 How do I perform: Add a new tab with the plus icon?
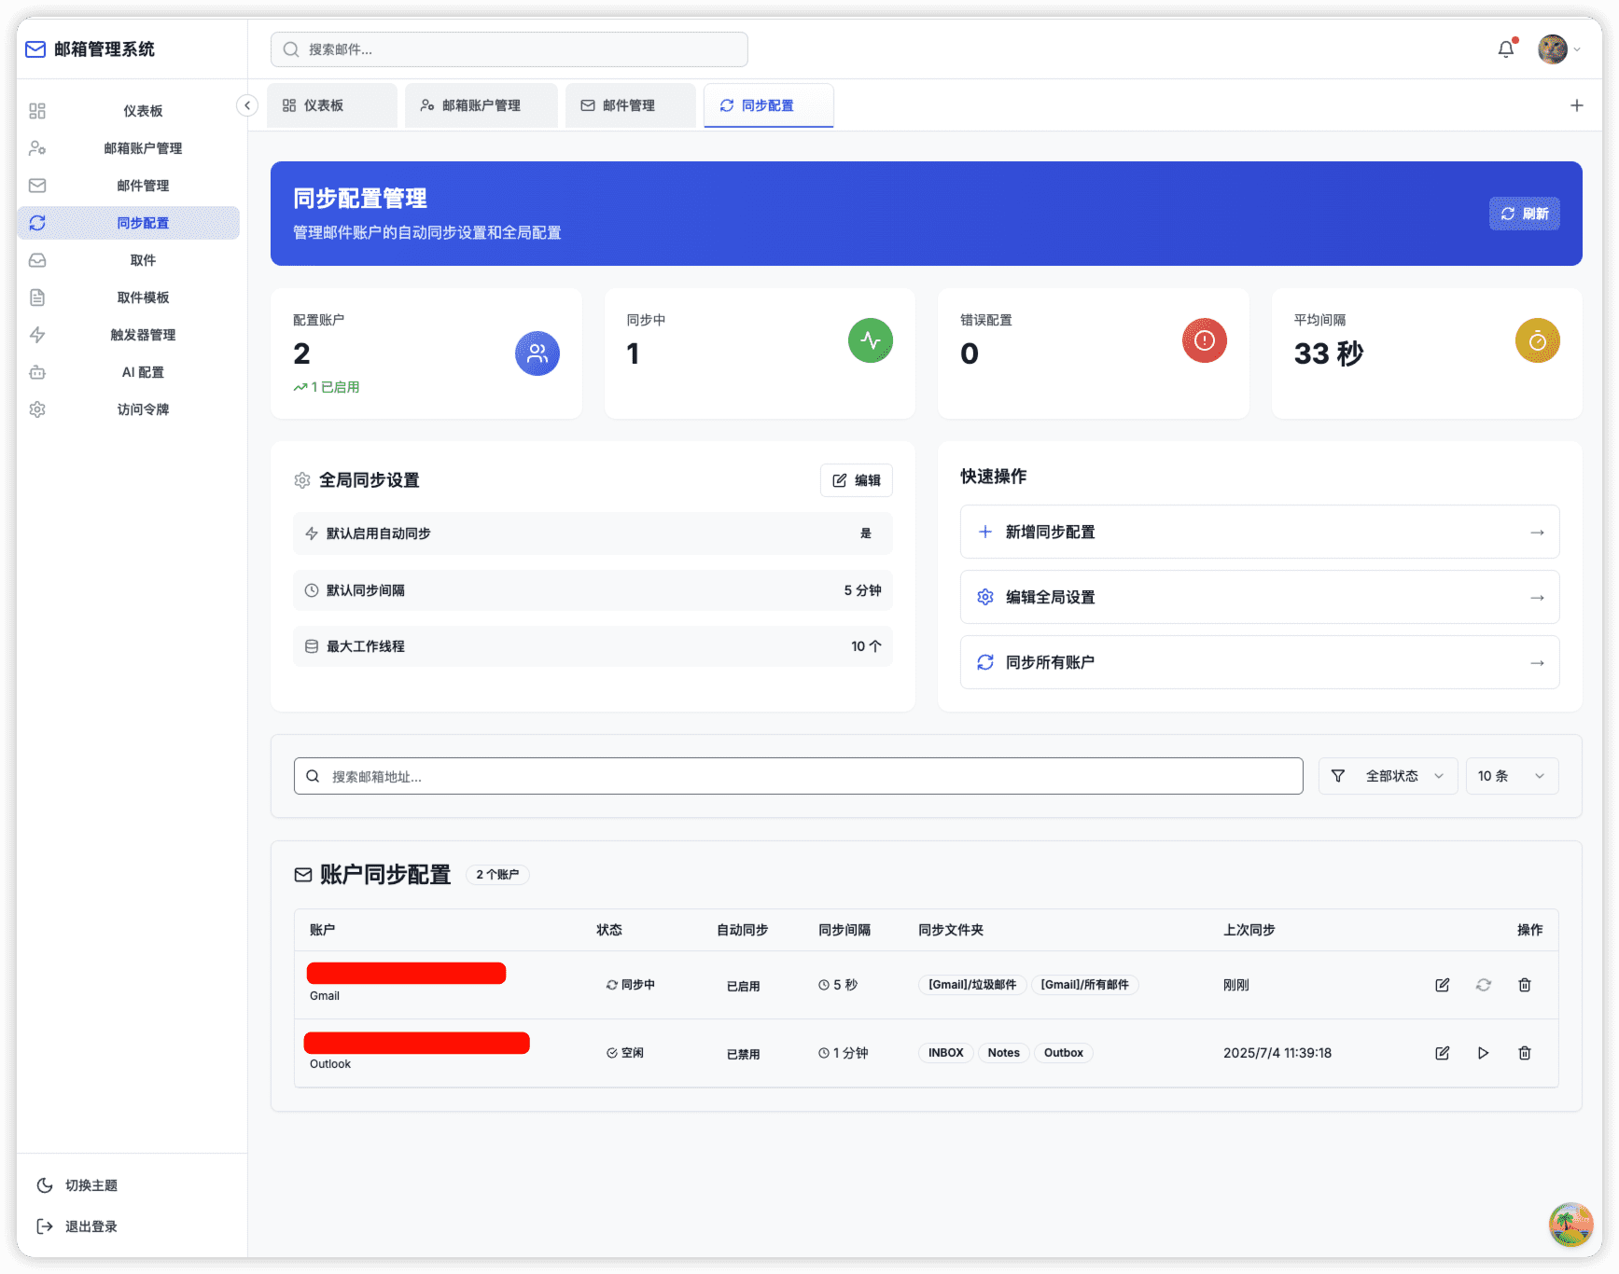tap(1576, 105)
